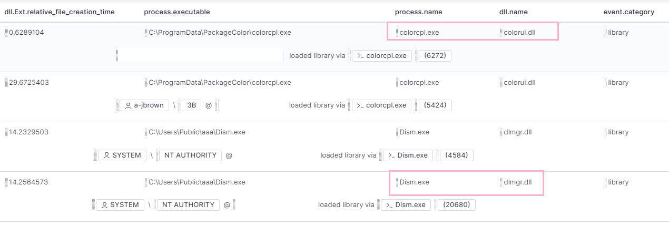Viewport: 669px width, 225px height.
Task: Click the (20680) process ID badge
Action: click(456, 205)
